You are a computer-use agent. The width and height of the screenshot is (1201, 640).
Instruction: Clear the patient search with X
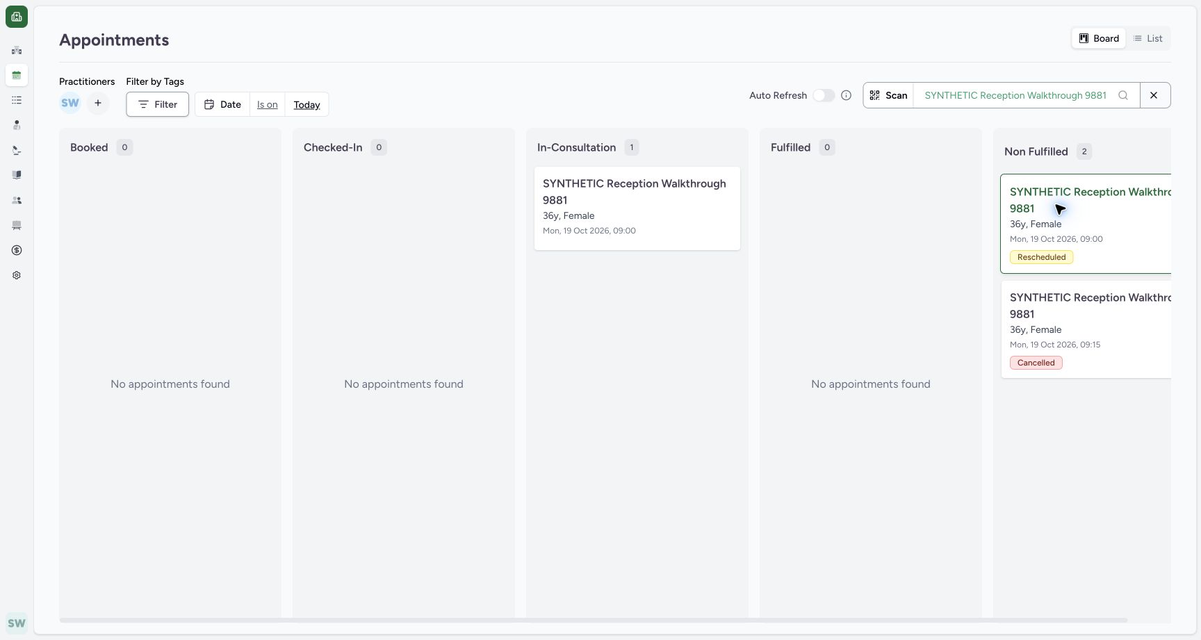1154,95
